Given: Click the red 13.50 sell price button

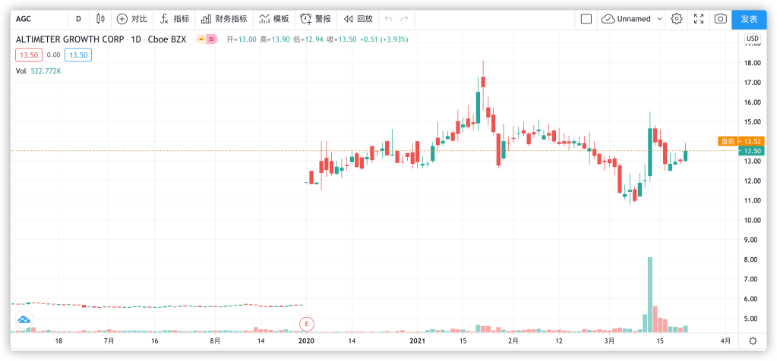Looking at the screenshot, I should tap(29, 55).
